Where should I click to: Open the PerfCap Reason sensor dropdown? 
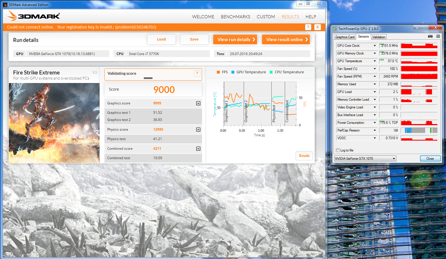pos(375,130)
